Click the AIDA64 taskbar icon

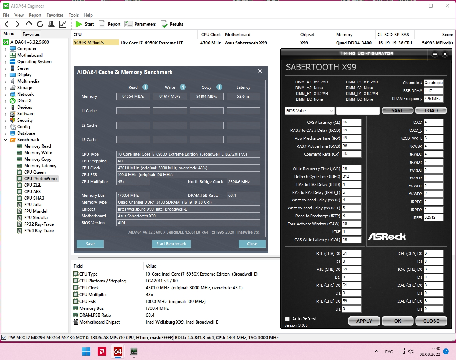(118, 351)
